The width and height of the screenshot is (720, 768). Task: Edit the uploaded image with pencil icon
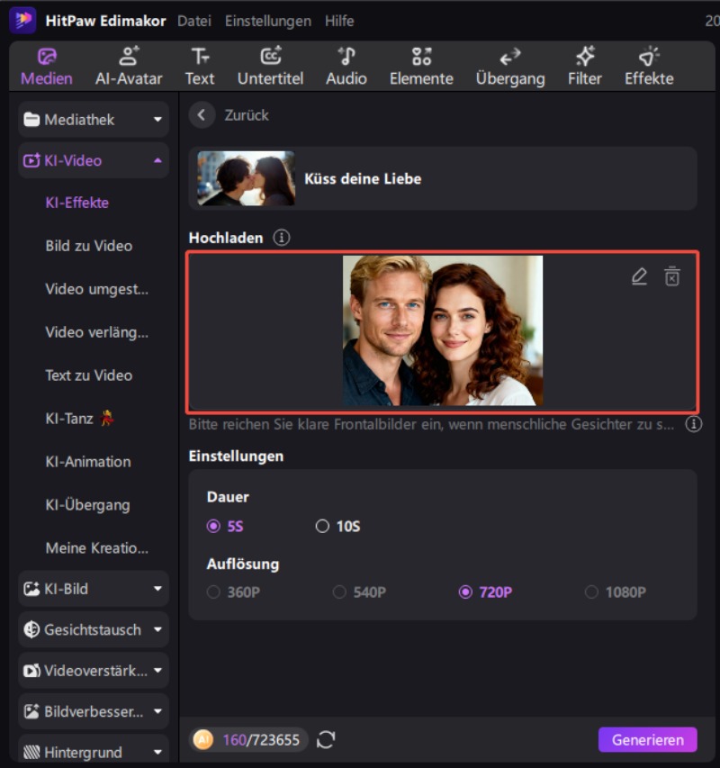tap(639, 276)
